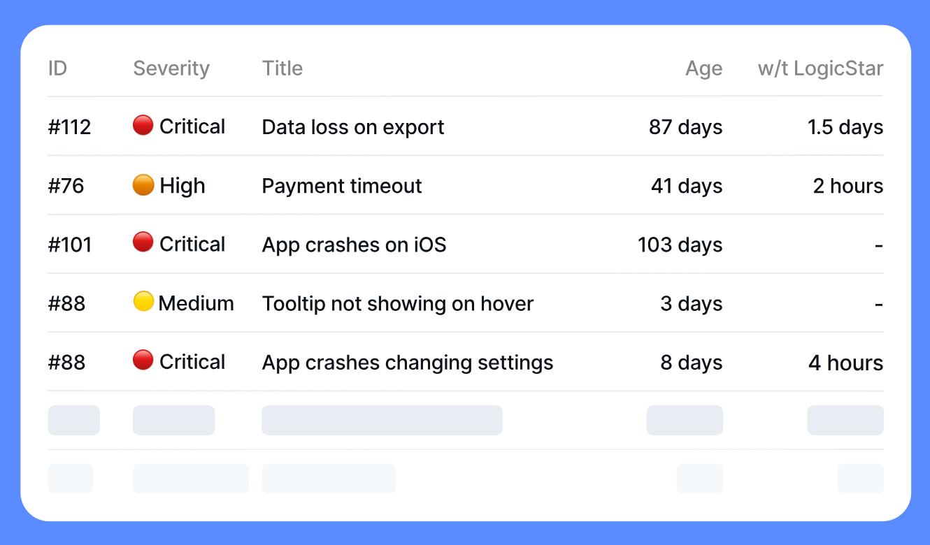The width and height of the screenshot is (930, 545).
Task: Click red Critical icon for issue #112
Action: [143, 126]
